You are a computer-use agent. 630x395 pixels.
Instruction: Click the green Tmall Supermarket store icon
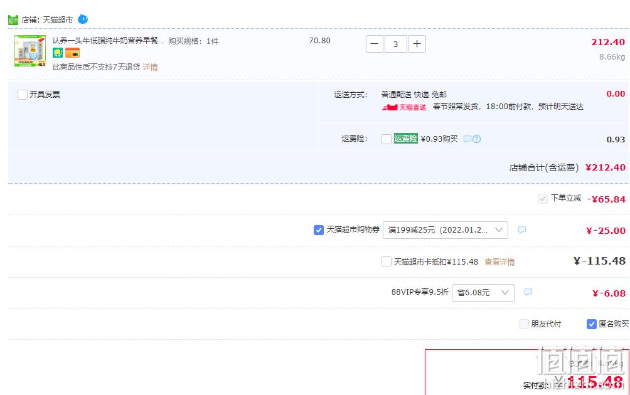click(13, 19)
